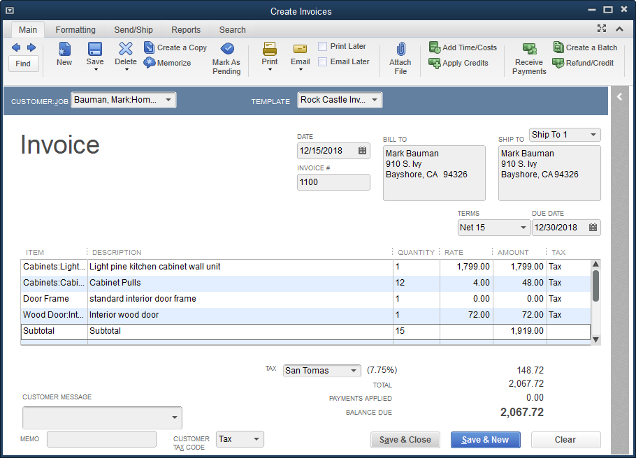This screenshot has width=636, height=458.
Task: Expand the Delete dropdown arrow
Action: coord(127,70)
